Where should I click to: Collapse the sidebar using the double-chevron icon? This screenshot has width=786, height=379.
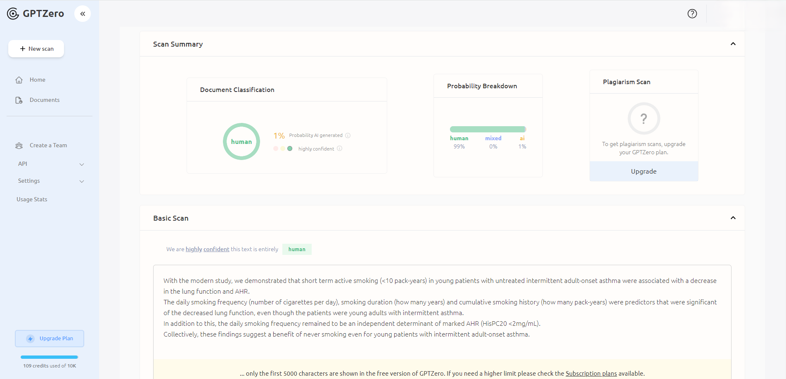click(82, 13)
